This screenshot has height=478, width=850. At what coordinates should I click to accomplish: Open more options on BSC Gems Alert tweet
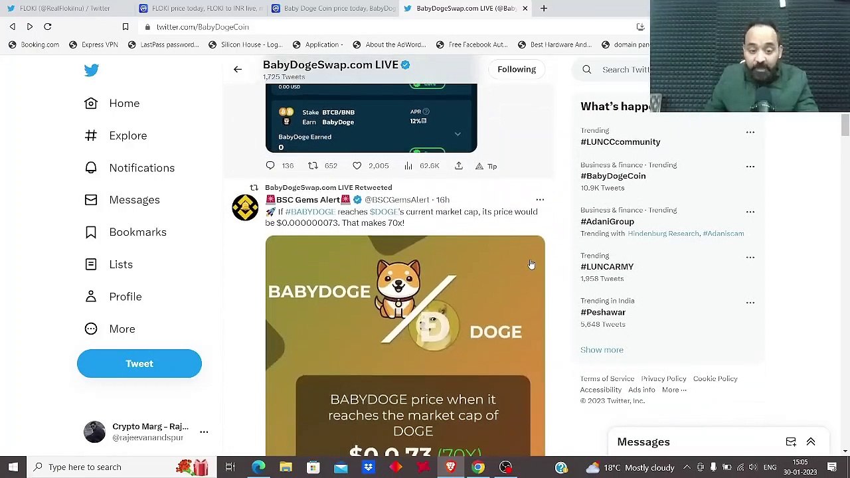540,200
